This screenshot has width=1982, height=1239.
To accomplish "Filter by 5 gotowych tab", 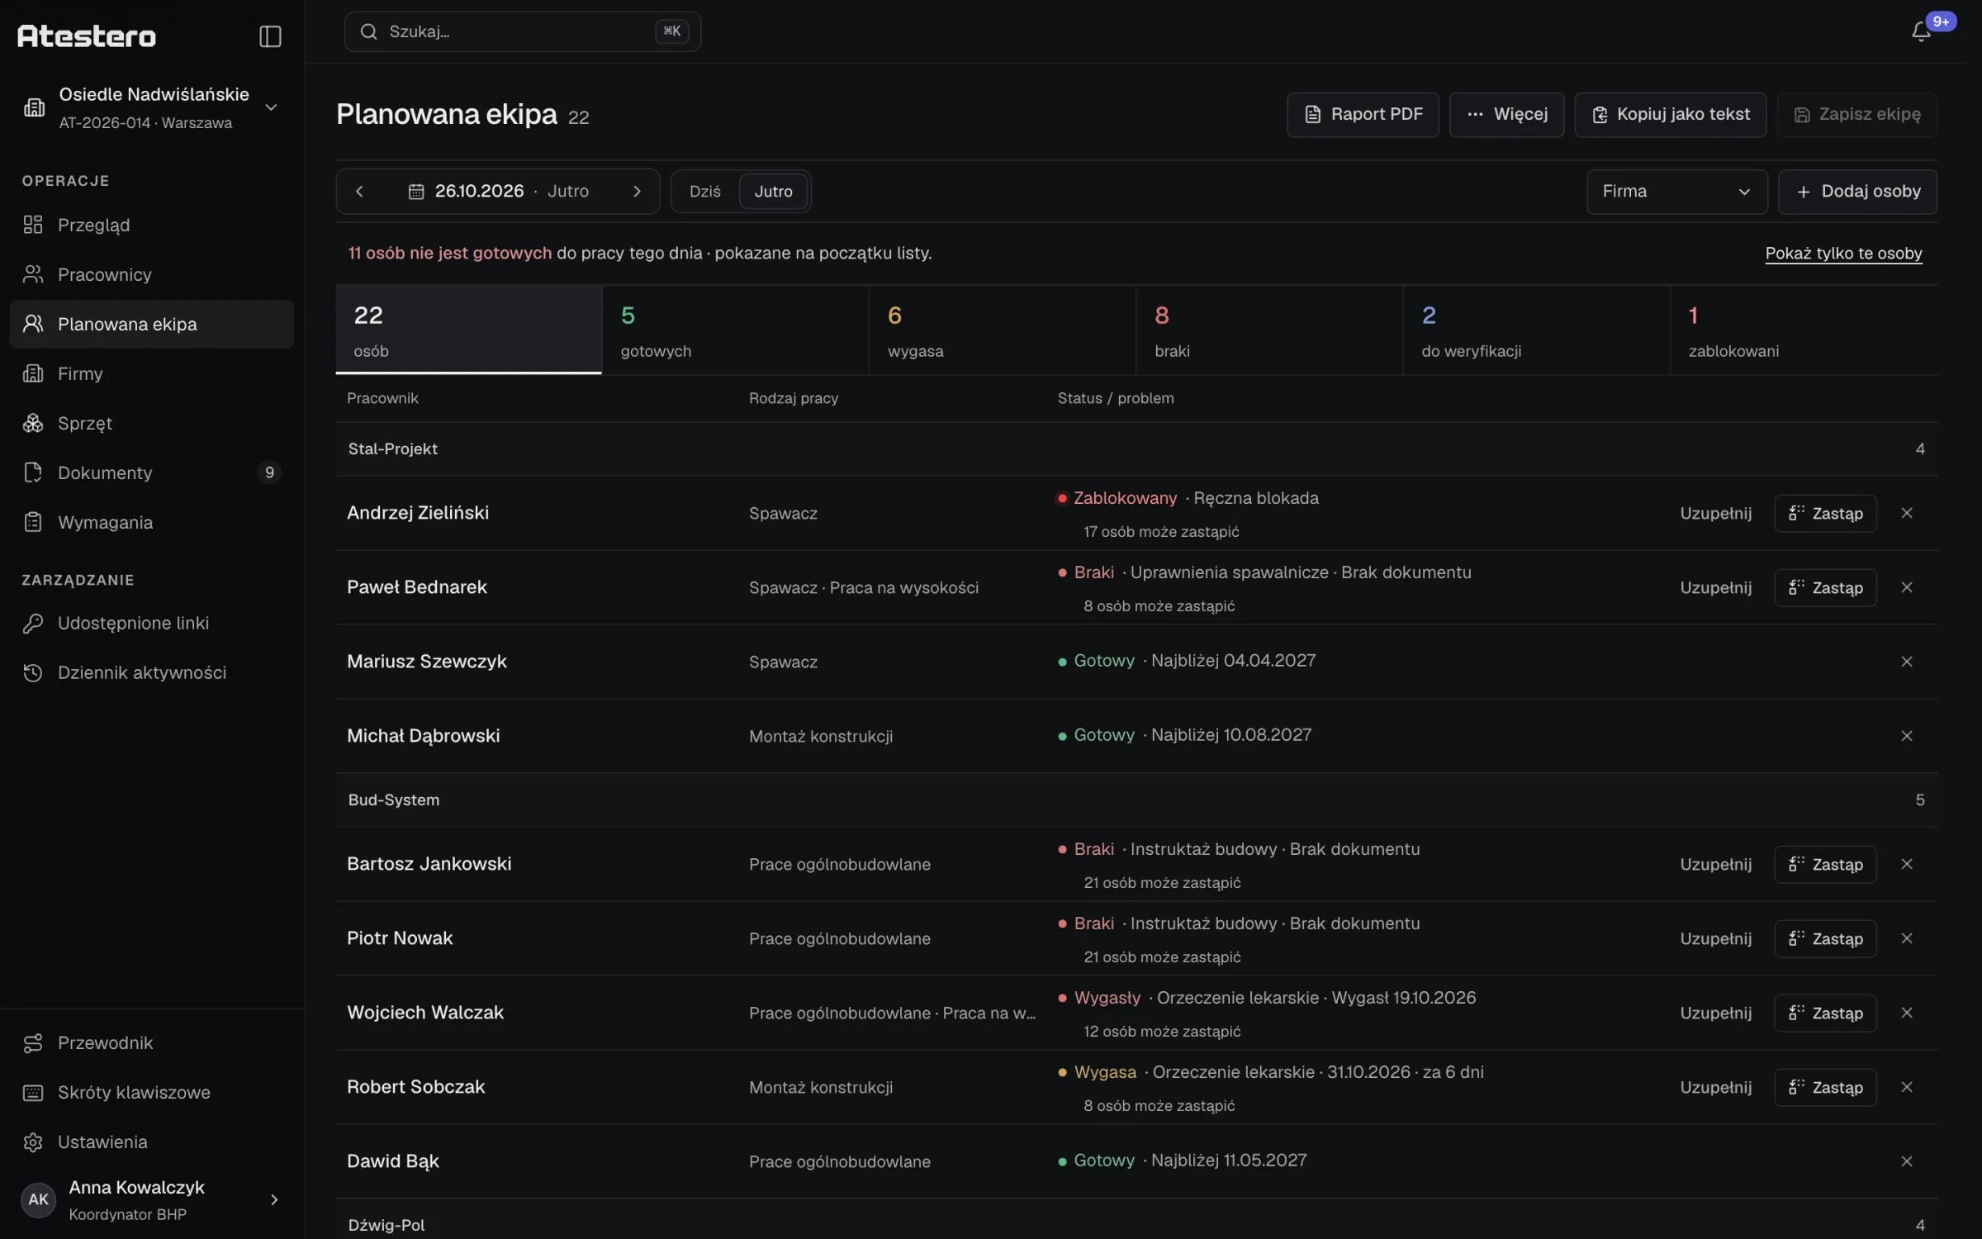I will tap(735, 330).
